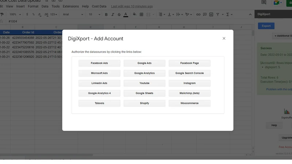
Task: Open vertical align options
Action: (171, 14)
